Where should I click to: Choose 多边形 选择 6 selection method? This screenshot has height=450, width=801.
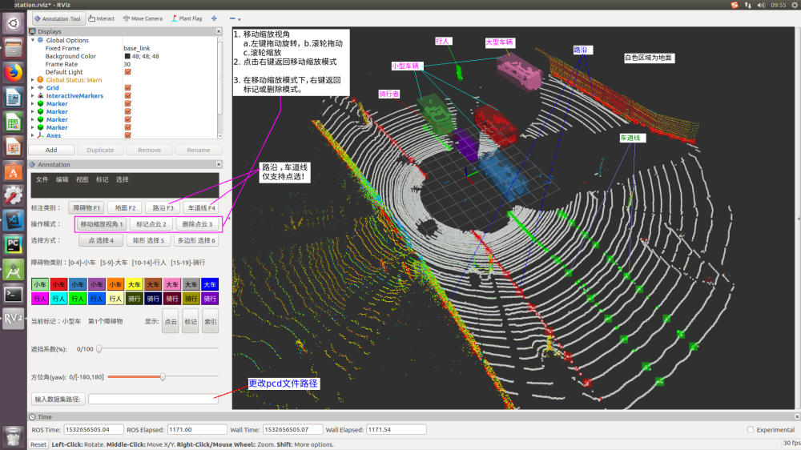coord(196,240)
